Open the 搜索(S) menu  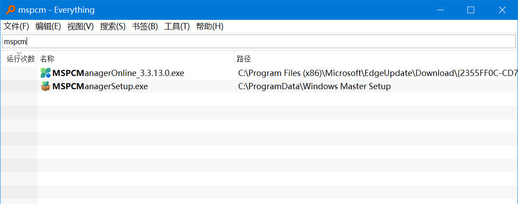[x=113, y=26]
